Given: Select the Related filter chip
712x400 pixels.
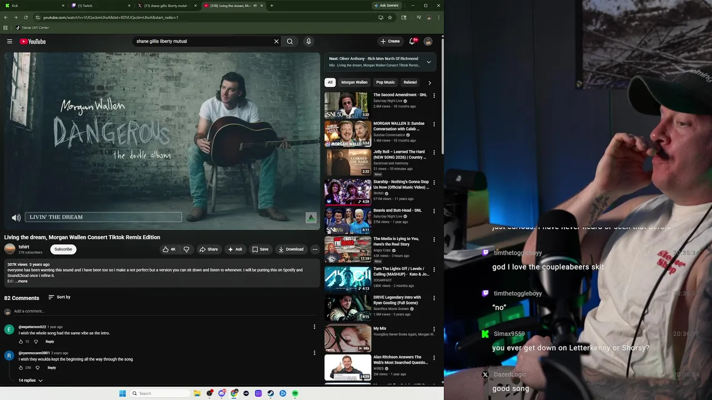Looking at the screenshot, I should pyautogui.click(x=410, y=82).
